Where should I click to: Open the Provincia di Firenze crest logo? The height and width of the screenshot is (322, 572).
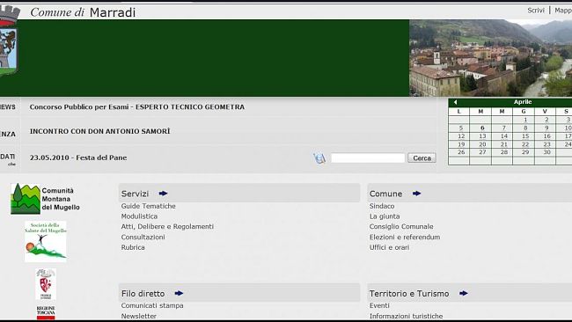(46, 284)
